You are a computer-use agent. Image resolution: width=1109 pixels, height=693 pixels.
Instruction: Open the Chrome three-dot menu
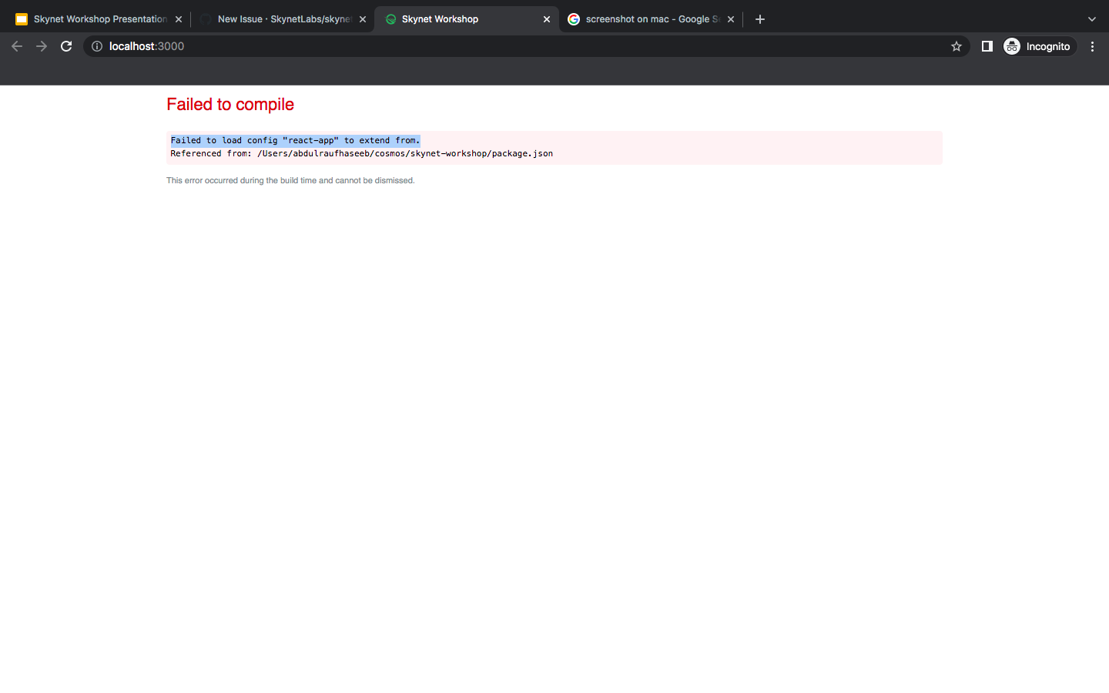point(1092,46)
